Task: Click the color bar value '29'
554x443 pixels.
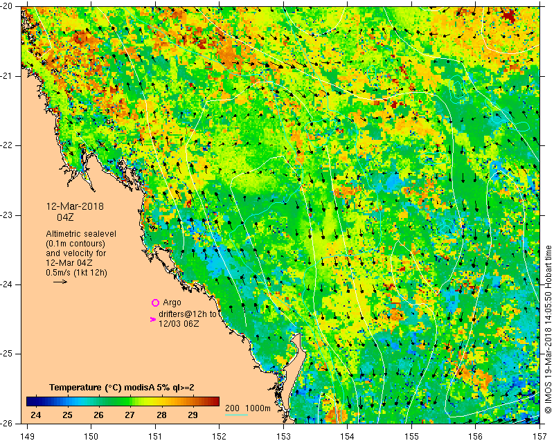Action: 193,415
